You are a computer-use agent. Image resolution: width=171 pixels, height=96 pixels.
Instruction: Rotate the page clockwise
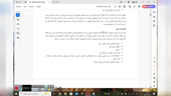tap(154, 74)
